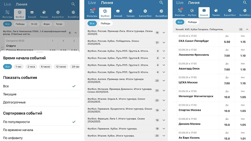Image resolution: width=251 pixels, height=141 pixels.
Task: Select Победы chip in hockey screen
Action: (x=192, y=22)
